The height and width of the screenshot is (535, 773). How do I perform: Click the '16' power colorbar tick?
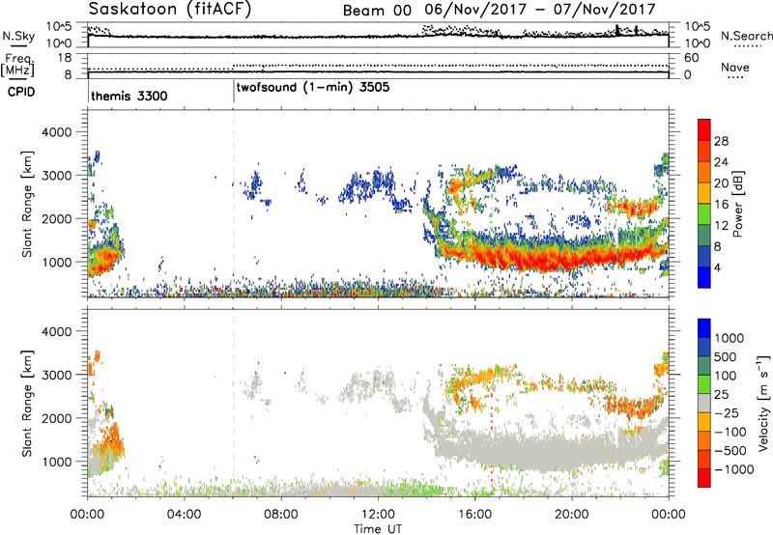[x=721, y=205]
